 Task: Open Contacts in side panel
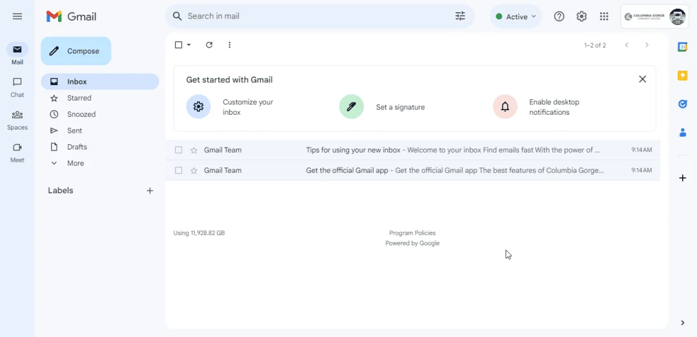[x=683, y=132]
